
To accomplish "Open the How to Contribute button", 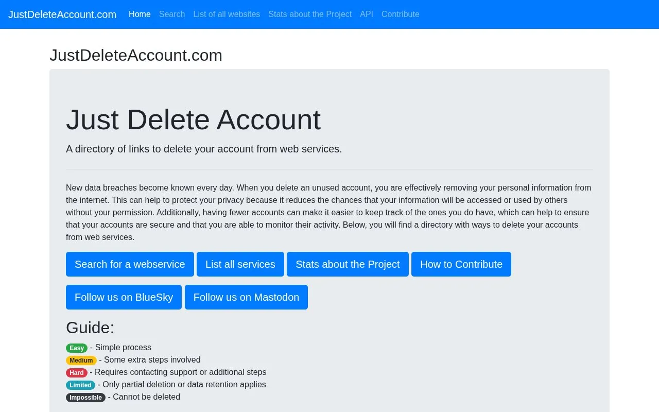I will click(461, 264).
